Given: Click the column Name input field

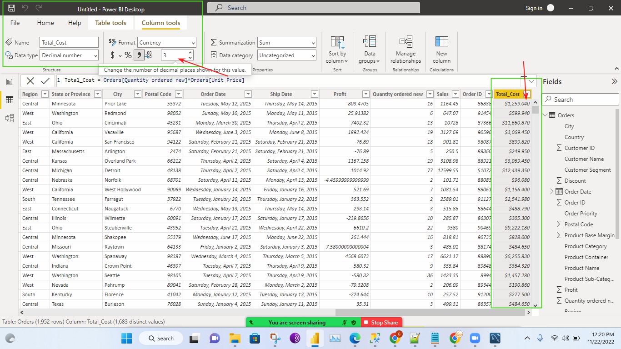Looking at the screenshot, I should [69, 42].
